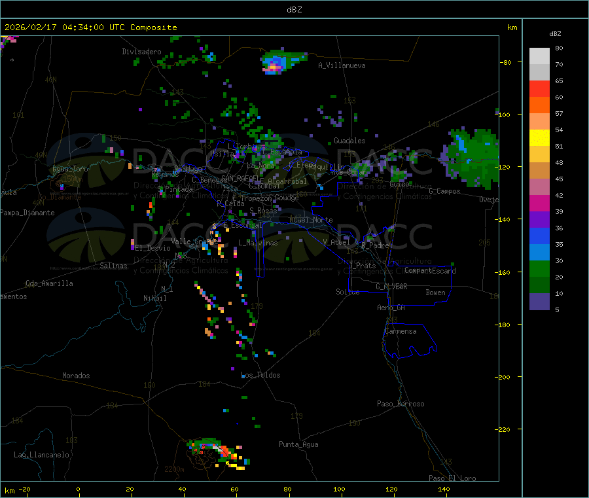Click the R_Padre location label

click(375, 245)
